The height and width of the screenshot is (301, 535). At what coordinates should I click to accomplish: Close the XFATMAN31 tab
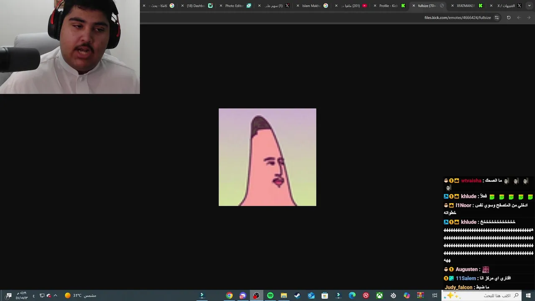pyautogui.click(x=452, y=5)
